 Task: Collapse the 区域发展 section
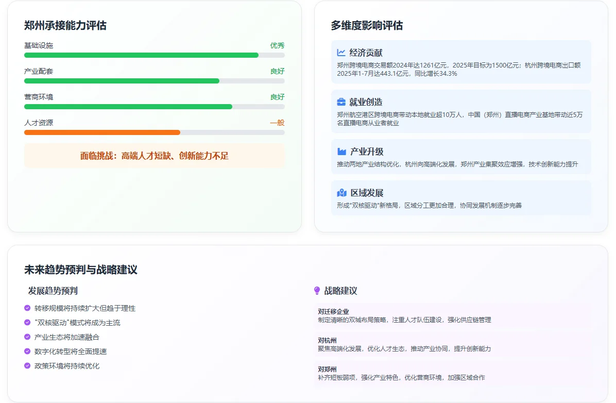461,198
